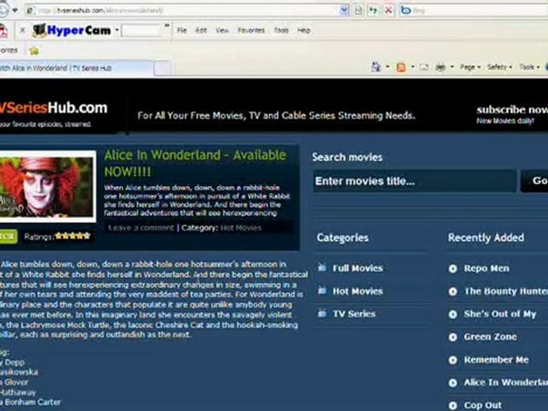Click the yellow add to favorites star icon

tap(34, 51)
